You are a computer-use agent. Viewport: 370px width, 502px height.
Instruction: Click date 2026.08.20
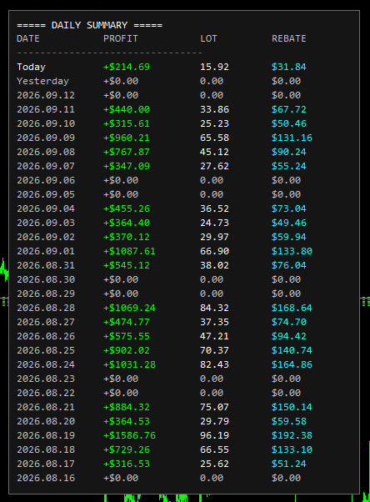[46, 421]
